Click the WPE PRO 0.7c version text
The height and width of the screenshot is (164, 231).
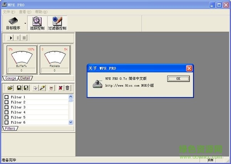(x=126, y=79)
